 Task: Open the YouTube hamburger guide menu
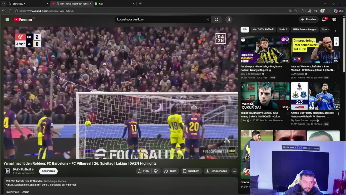[x=7, y=19]
